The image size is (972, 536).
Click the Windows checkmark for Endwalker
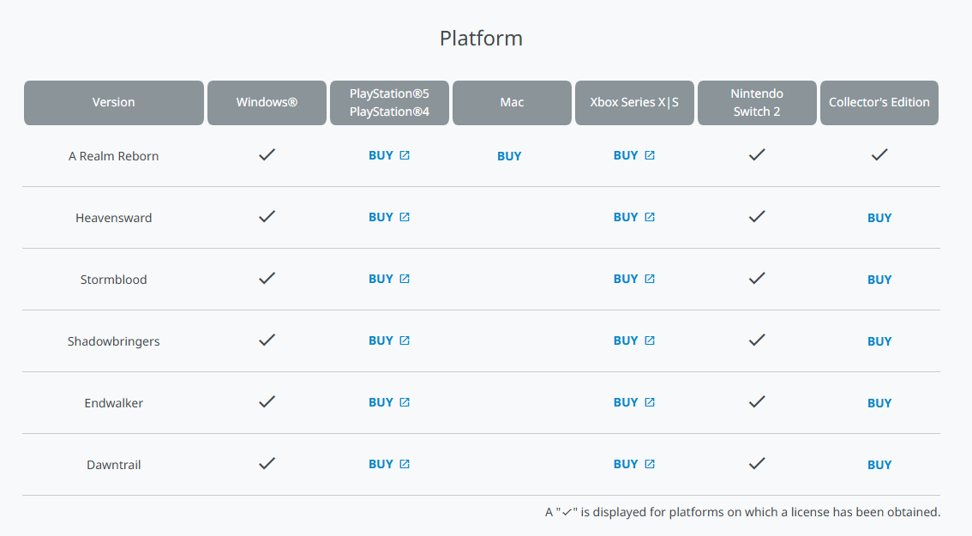point(267,401)
